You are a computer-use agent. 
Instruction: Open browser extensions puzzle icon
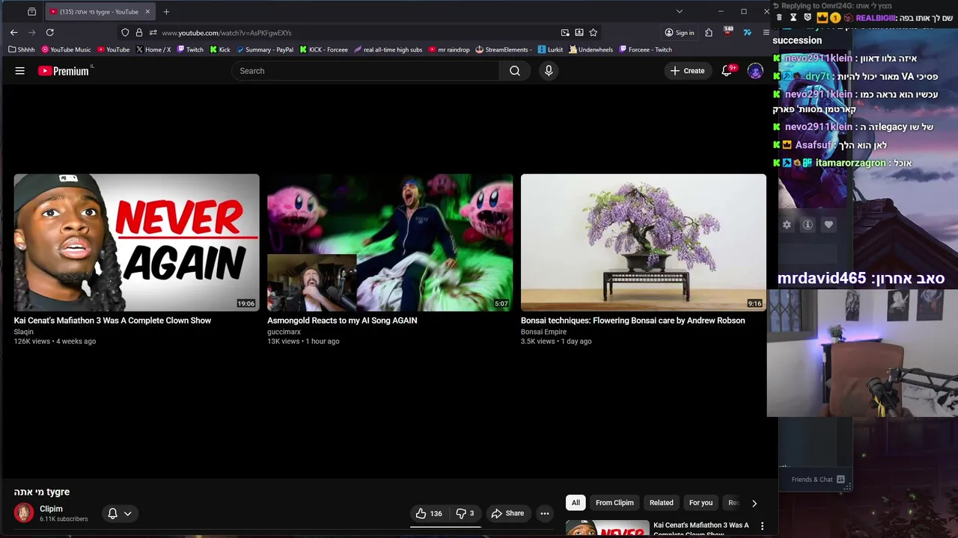pyautogui.click(x=709, y=33)
